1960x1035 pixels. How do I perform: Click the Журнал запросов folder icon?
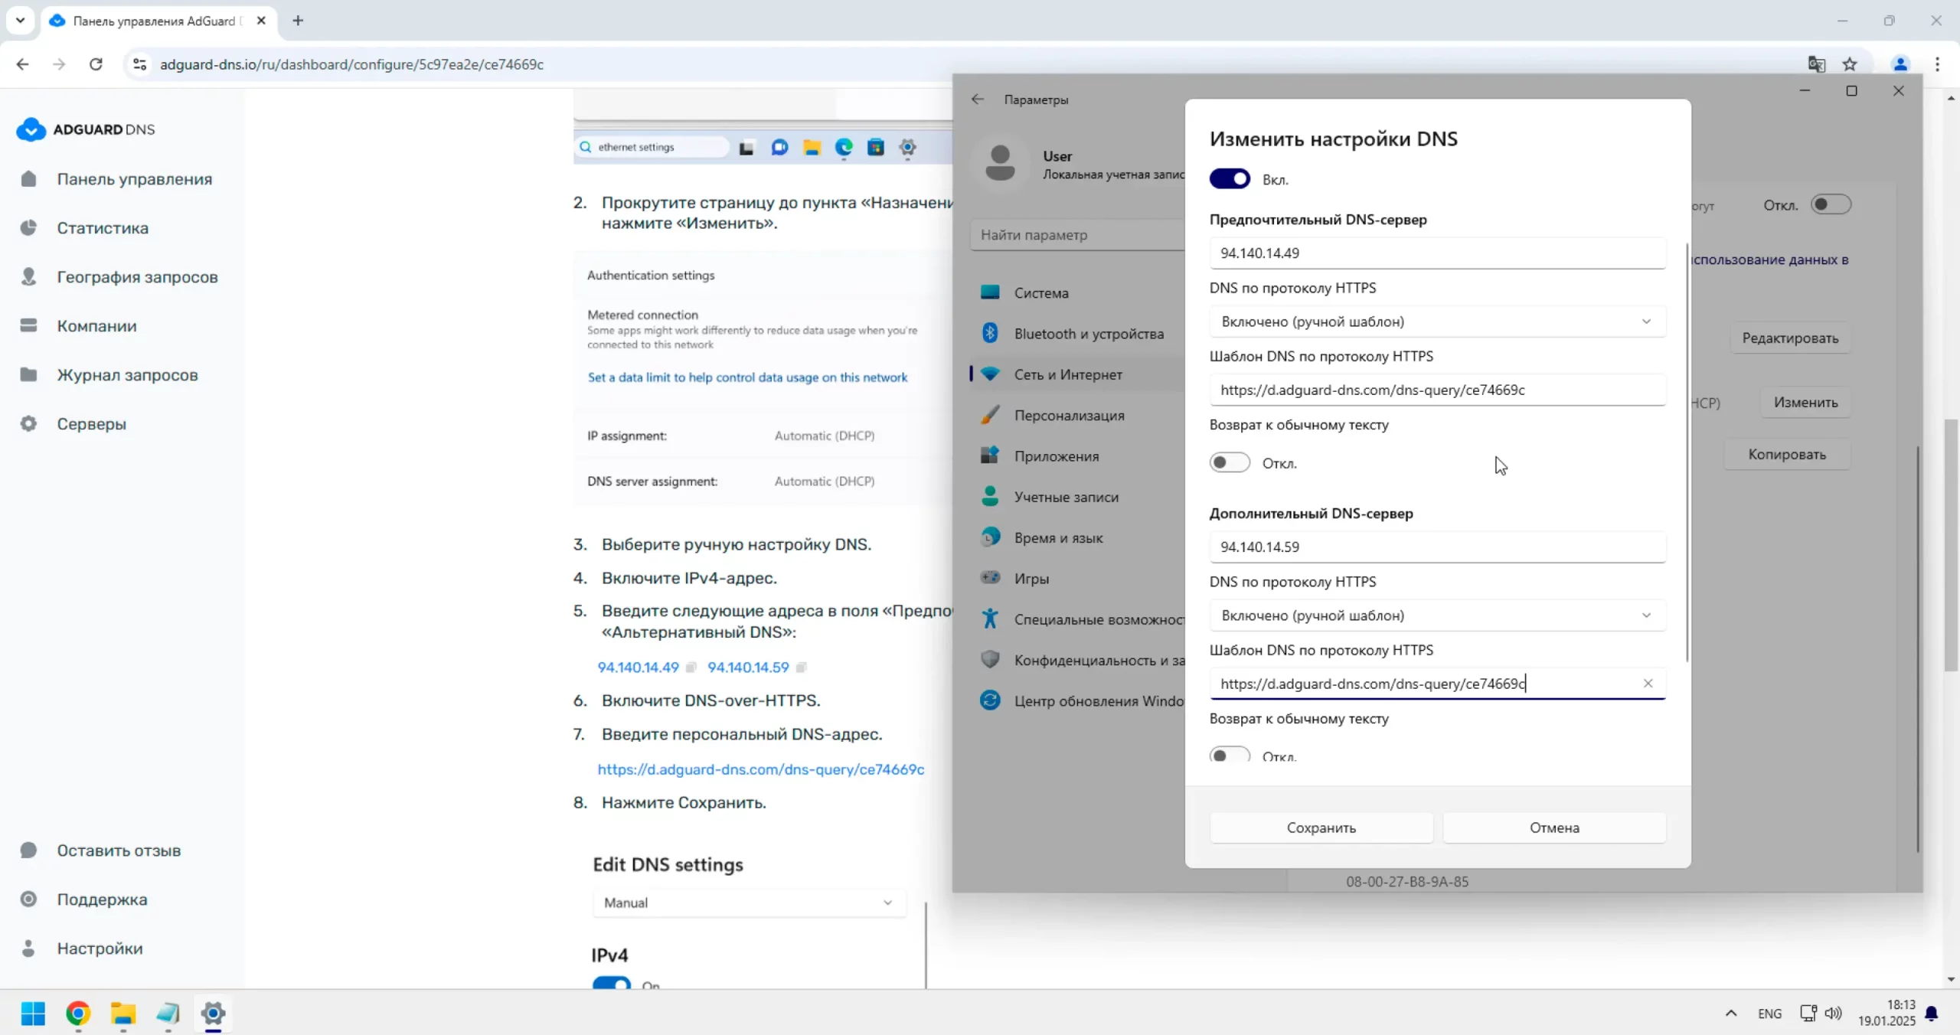pyautogui.click(x=28, y=374)
